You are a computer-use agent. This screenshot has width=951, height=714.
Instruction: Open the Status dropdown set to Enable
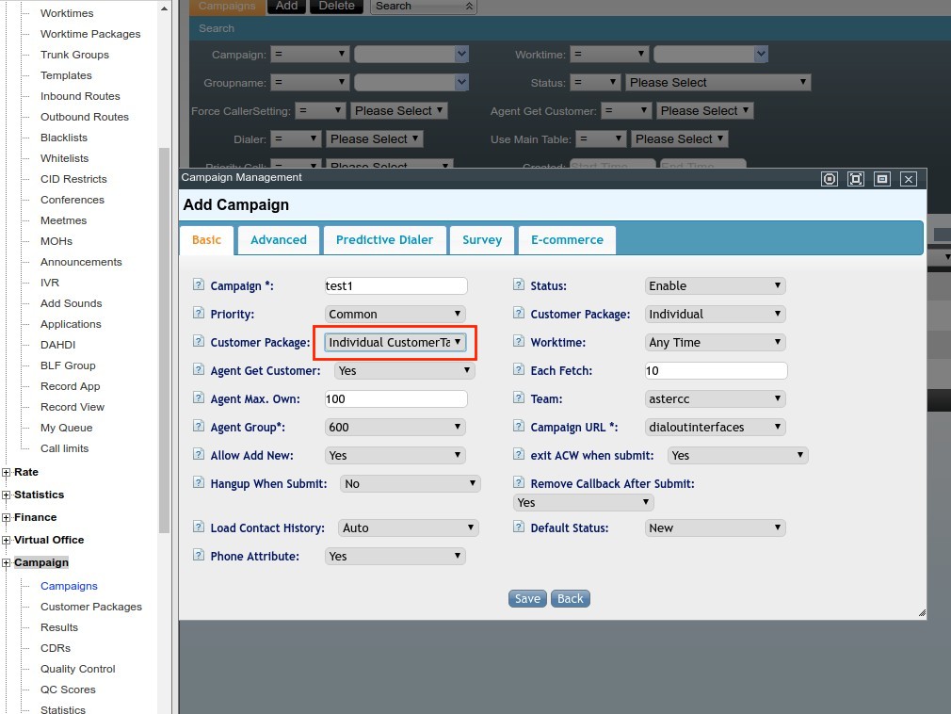click(x=715, y=285)
